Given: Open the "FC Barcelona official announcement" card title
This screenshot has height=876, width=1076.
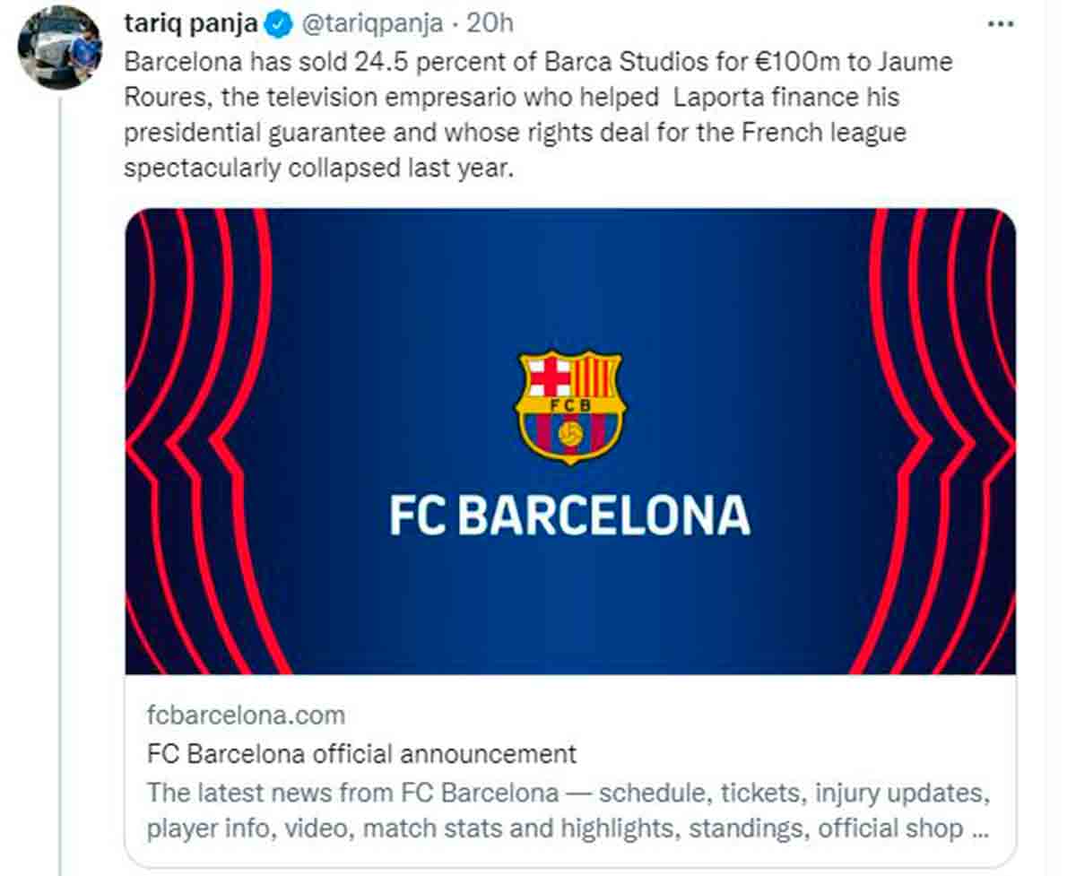Looking at the screenshot, I should (361, 753).
